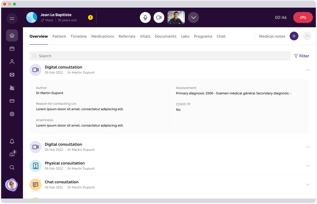317x204 pixels.
Task: Open the book icon with badge 2
Action: (12, 154)
